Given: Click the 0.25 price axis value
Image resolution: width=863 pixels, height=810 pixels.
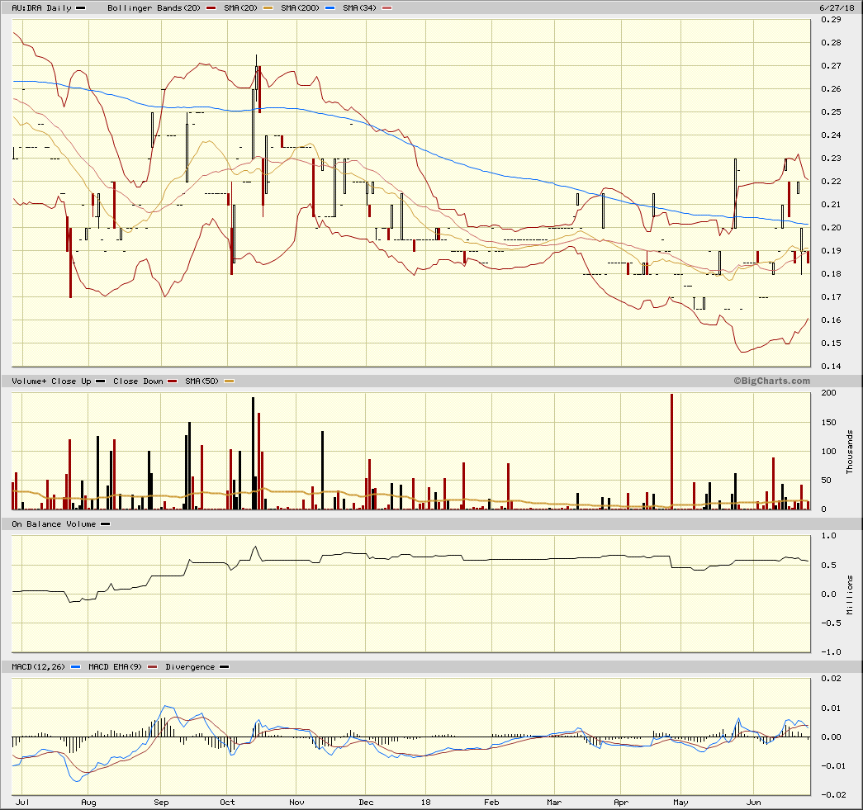Looking at the screenshot, I should click(831, 112).
